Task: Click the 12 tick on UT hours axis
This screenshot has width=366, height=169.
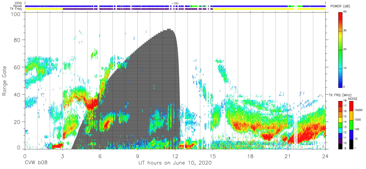Action: pyautogui.click(x=175, y=156)
